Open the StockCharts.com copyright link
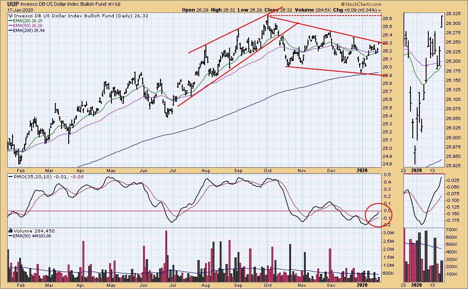This screenshot has height=289, width=468. 361,4
